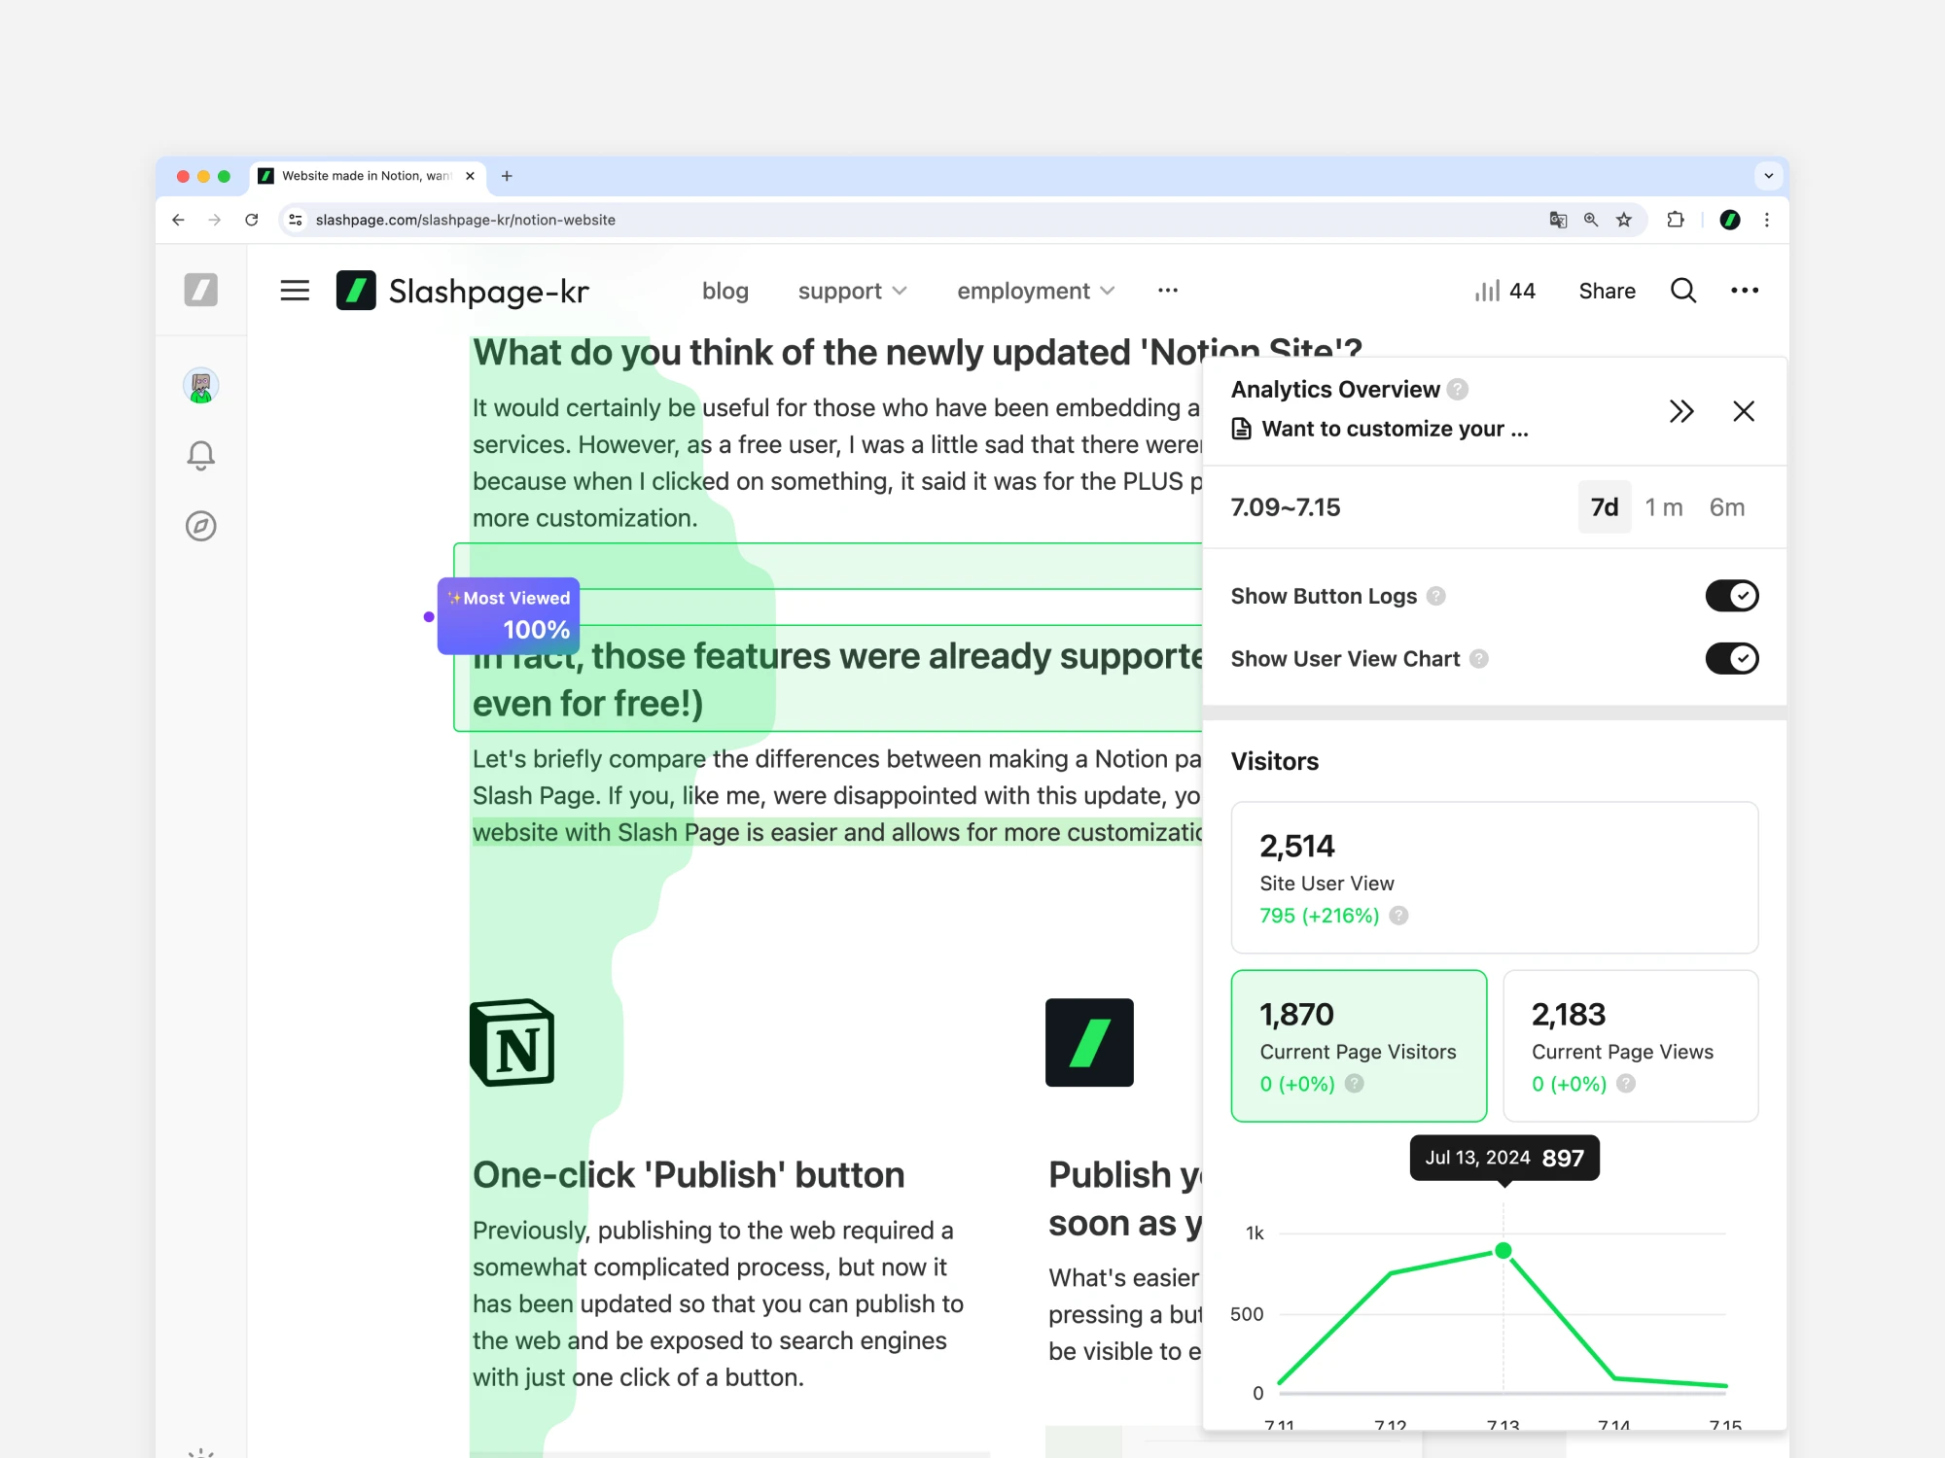1945x1458 pixels.
Task: Go to the blog menu item
Action: (725, 291)
